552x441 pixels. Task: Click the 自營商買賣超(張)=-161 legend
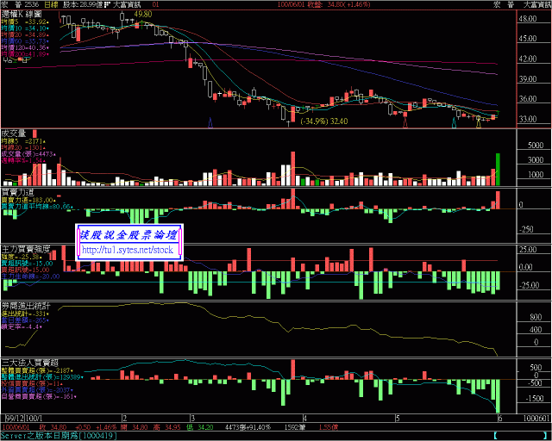click(x=39, y=396)
